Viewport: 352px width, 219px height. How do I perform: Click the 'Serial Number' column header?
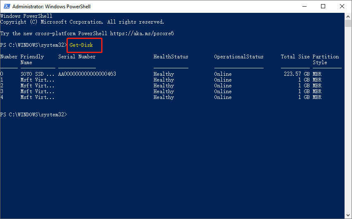[x=77, y=57]
